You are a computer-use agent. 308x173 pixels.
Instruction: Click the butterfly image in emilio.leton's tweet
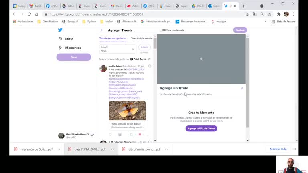click(x=127, y=111)
